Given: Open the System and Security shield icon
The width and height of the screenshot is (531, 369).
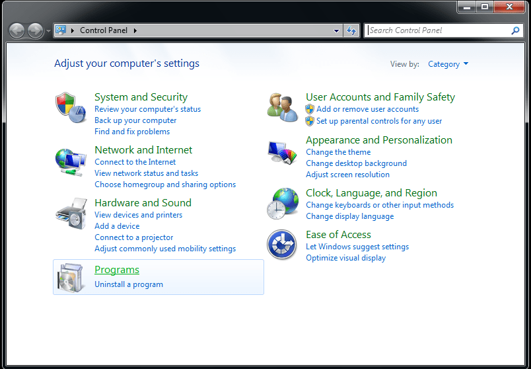Looking at the screenshot, I should tap(71, 108).
